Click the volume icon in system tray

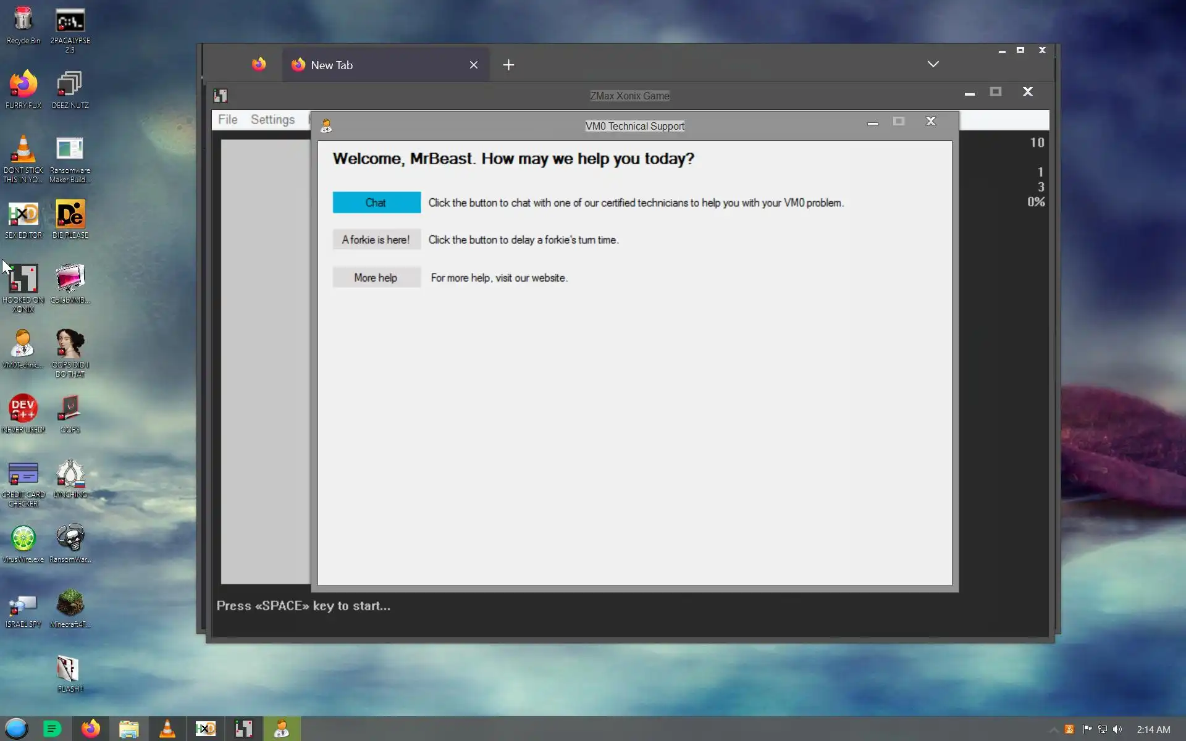[1117, 729]
